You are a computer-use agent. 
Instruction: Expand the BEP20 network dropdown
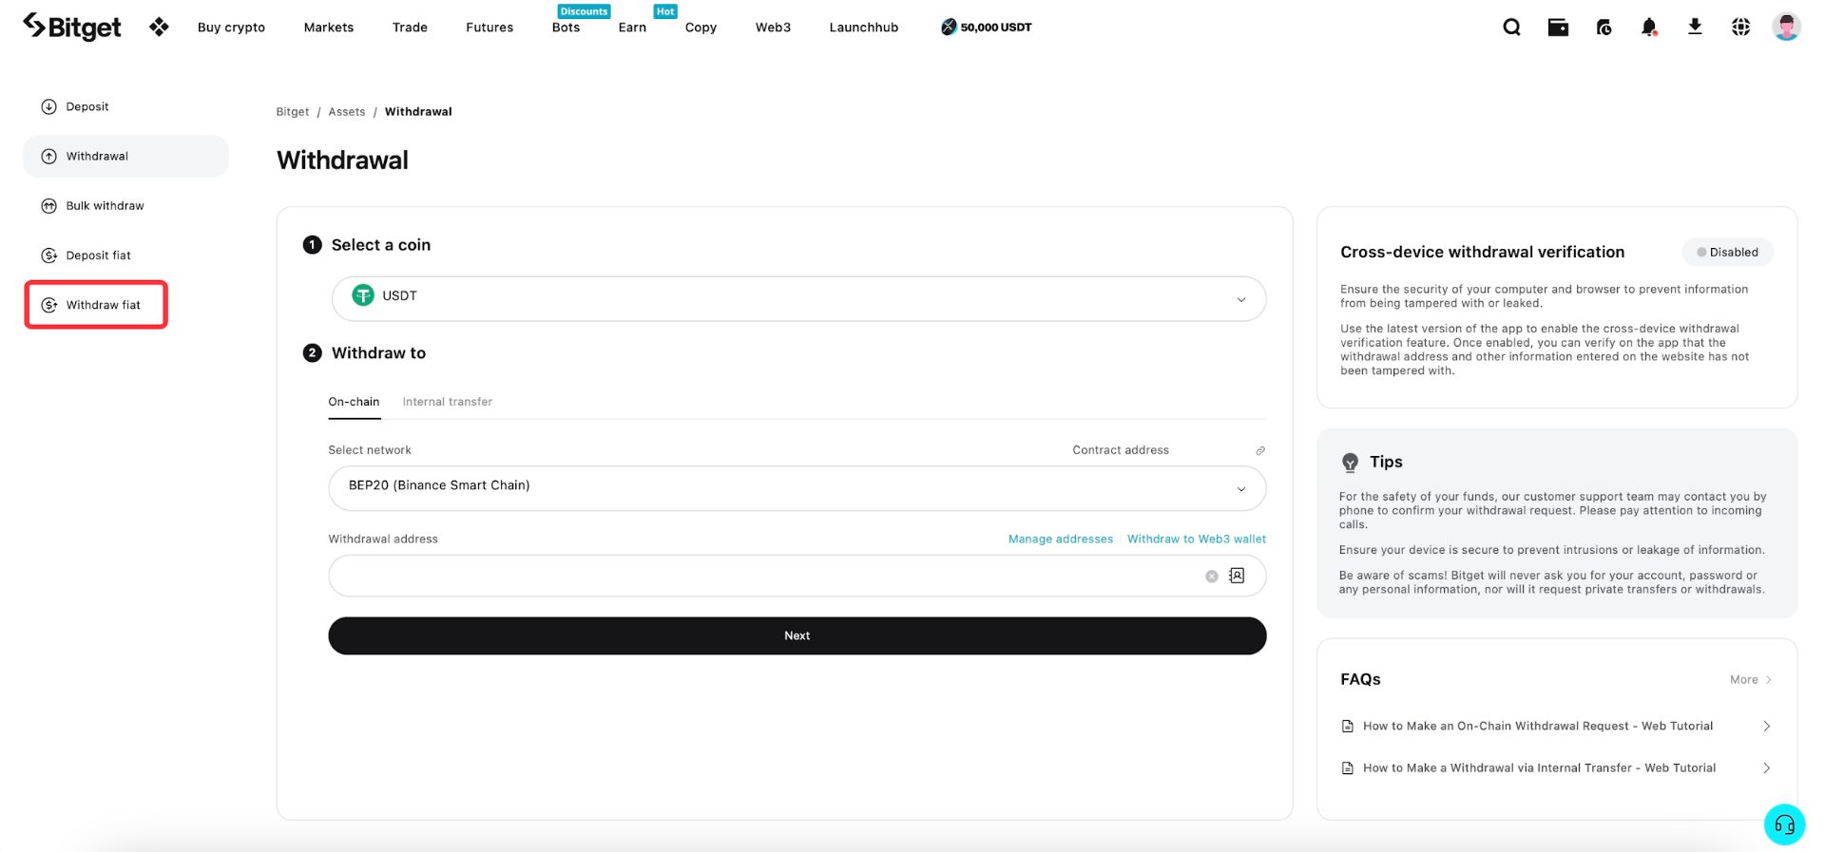point(1240,489)
